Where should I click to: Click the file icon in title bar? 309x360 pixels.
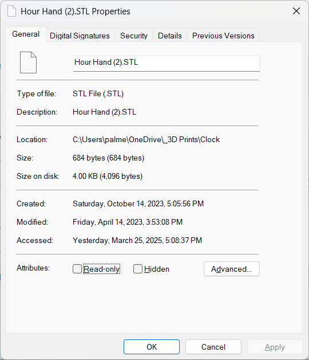tap(11, 11)
